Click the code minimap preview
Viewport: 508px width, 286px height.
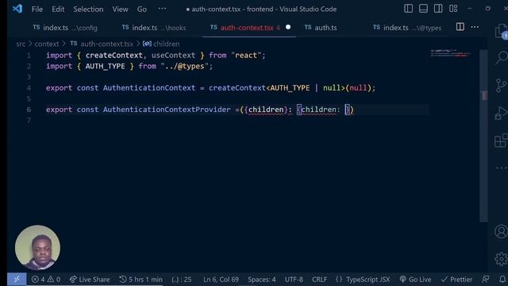tap(450, 53)
